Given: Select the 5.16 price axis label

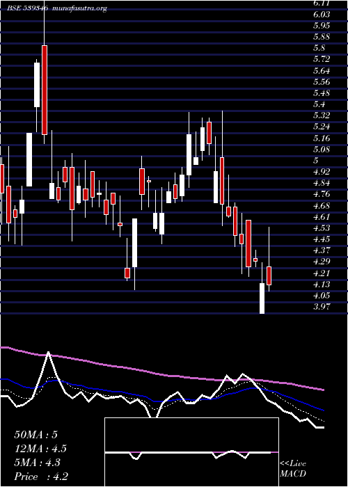Looking at the screenshot, I should click(322, 138).
